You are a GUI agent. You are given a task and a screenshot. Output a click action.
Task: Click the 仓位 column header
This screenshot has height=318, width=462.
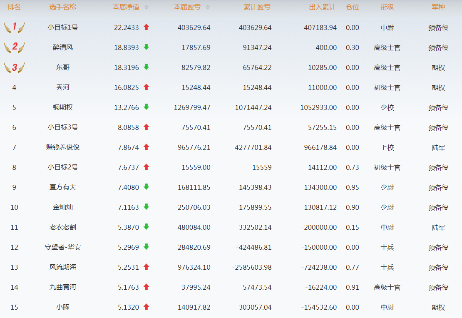click(x=353, y=7)
